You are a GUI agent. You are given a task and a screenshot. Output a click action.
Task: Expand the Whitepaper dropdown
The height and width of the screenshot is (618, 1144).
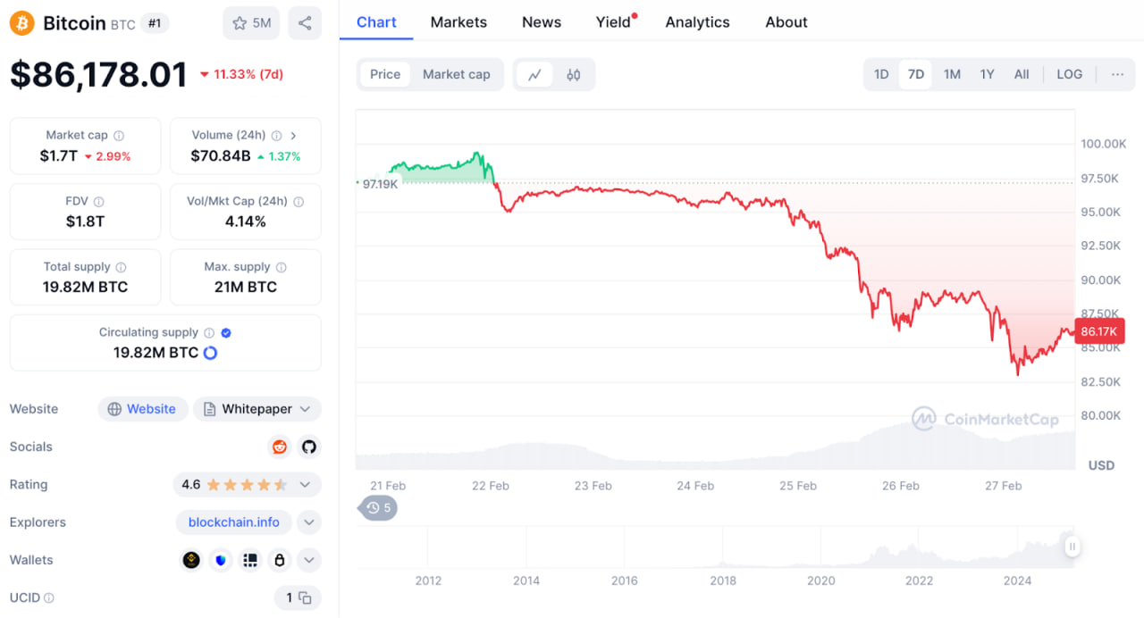[257, 409]
